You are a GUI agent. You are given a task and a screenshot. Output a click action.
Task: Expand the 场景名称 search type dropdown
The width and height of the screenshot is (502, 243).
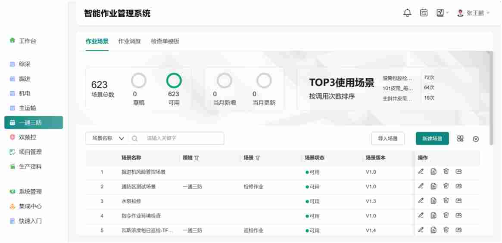point(107,138)
